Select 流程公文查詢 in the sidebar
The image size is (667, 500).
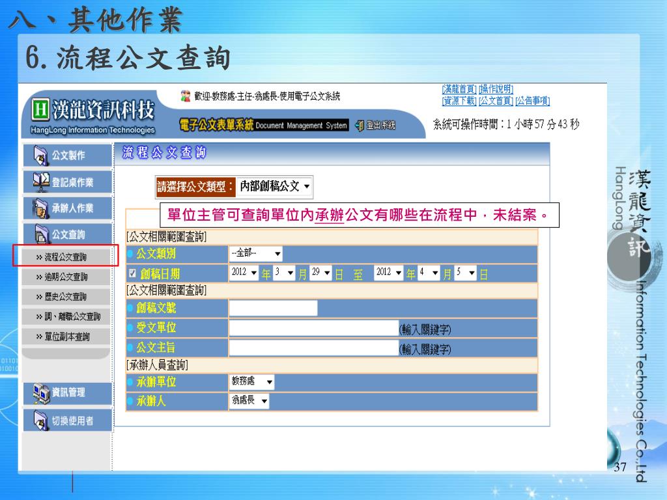click(x=66, y=257)
